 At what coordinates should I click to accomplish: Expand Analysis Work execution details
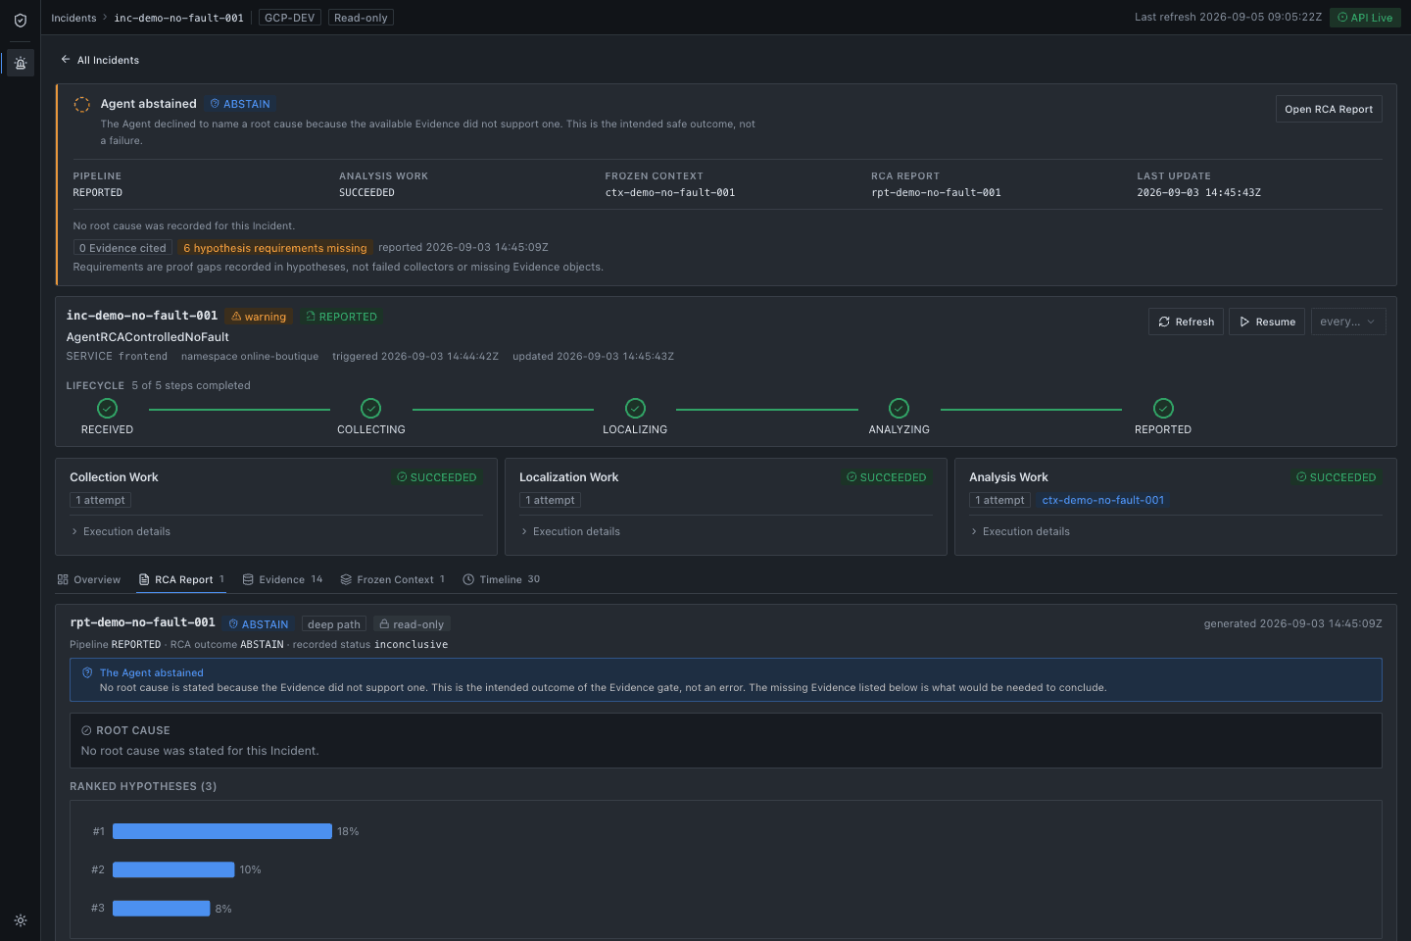pyautogui.click(x=1020, y=531)
